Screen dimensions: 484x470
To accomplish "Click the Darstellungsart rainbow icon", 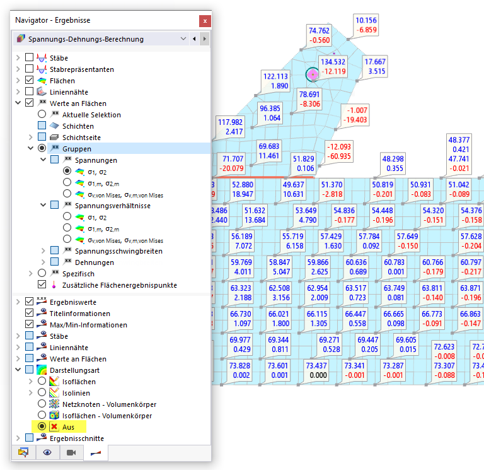I will (42, 370).
